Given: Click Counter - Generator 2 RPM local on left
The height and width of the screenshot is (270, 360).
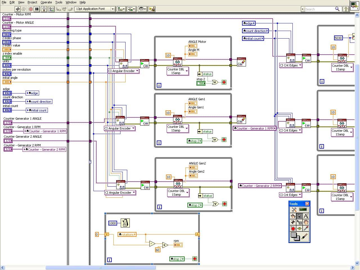Looking at the screenshot, I should tap(44, 149).
